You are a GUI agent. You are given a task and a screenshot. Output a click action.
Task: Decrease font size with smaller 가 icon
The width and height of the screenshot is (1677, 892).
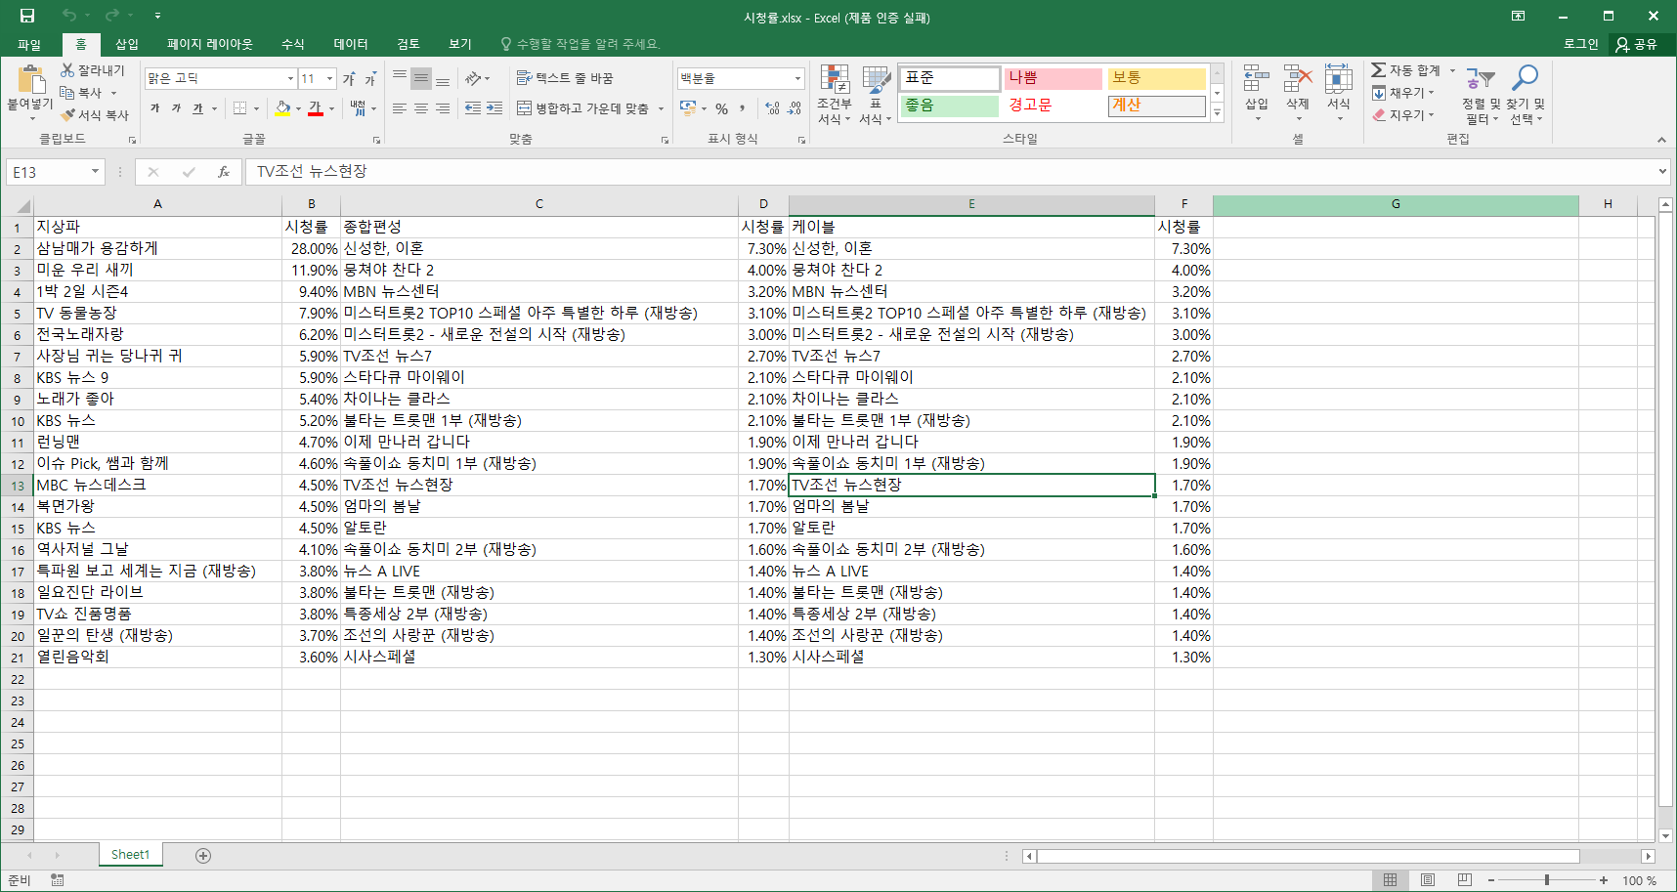click(x=370, y=78)
